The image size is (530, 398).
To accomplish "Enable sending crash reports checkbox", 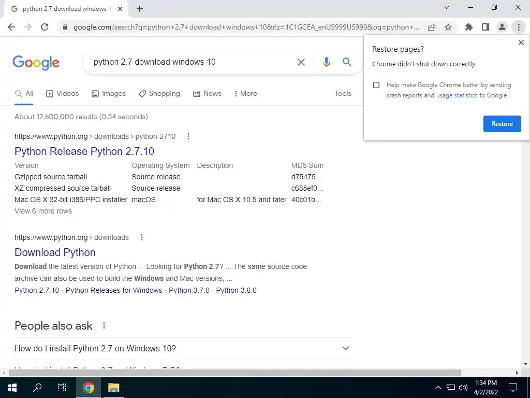I will click(x=376, y=85).
